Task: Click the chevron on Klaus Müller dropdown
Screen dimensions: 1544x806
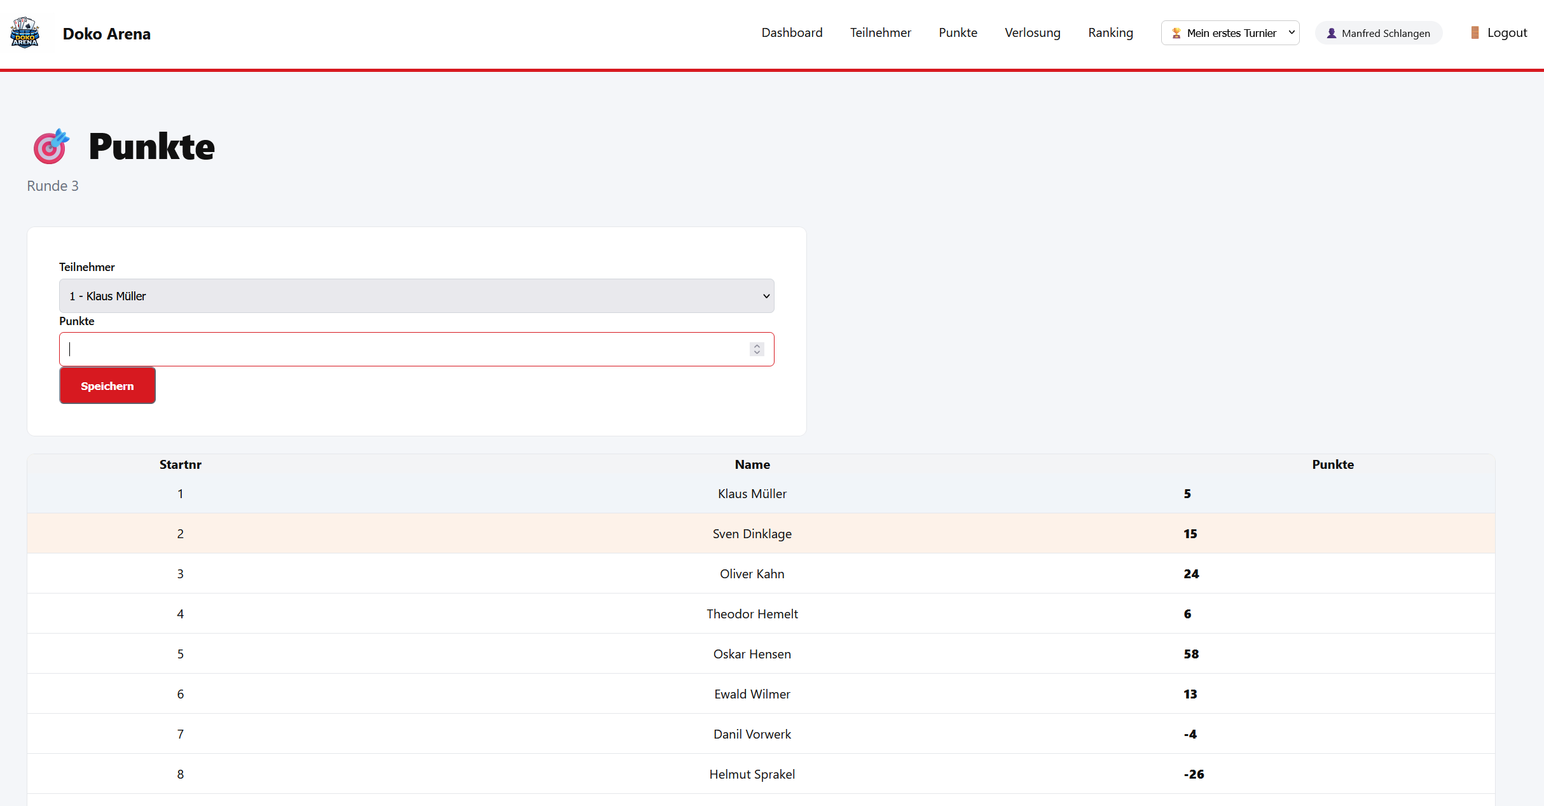Action: (766, 296)
